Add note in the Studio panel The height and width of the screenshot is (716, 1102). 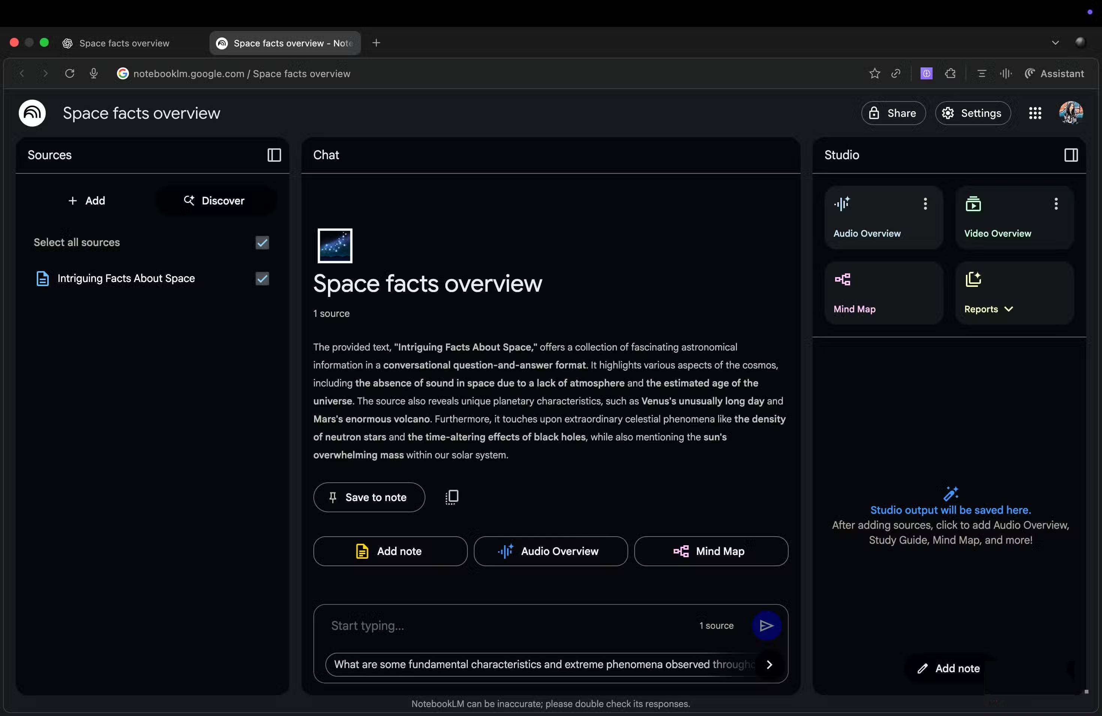[x=949, y=668]
